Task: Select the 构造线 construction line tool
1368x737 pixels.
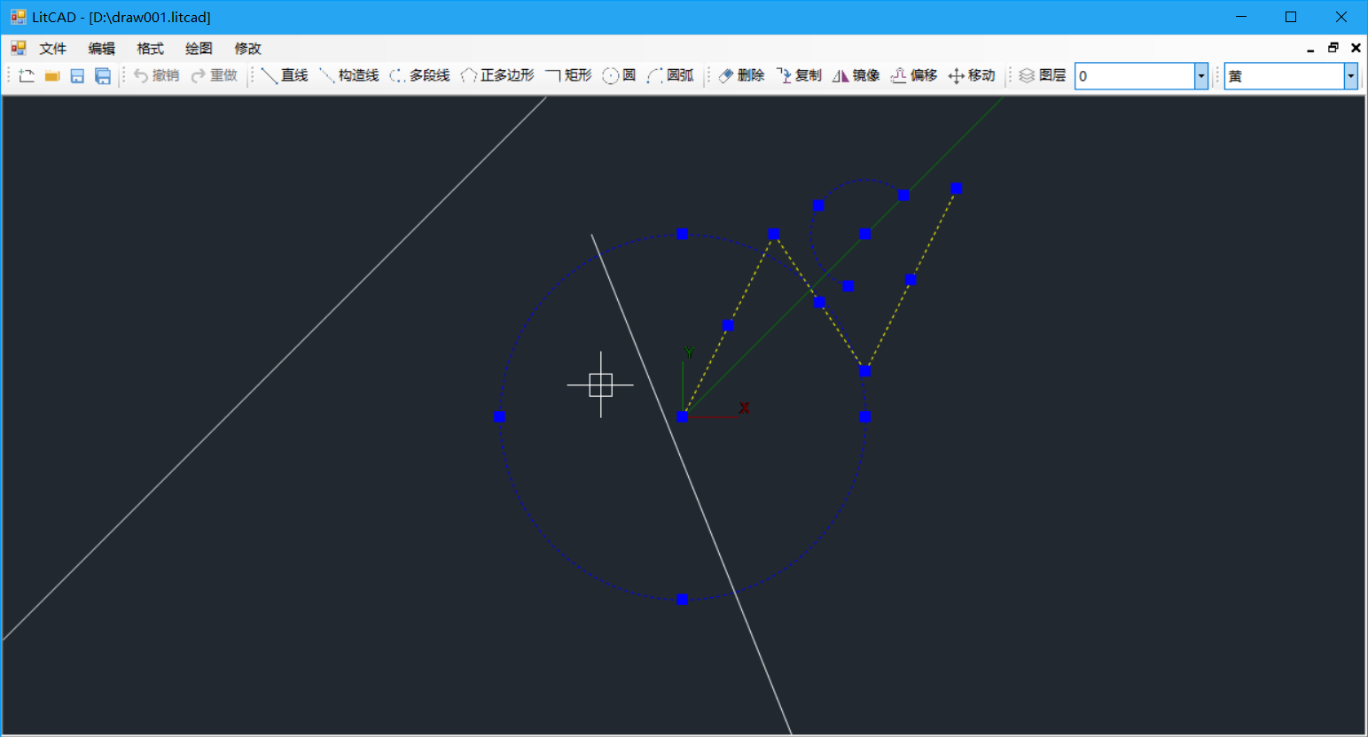Action: tap(349, 76)
